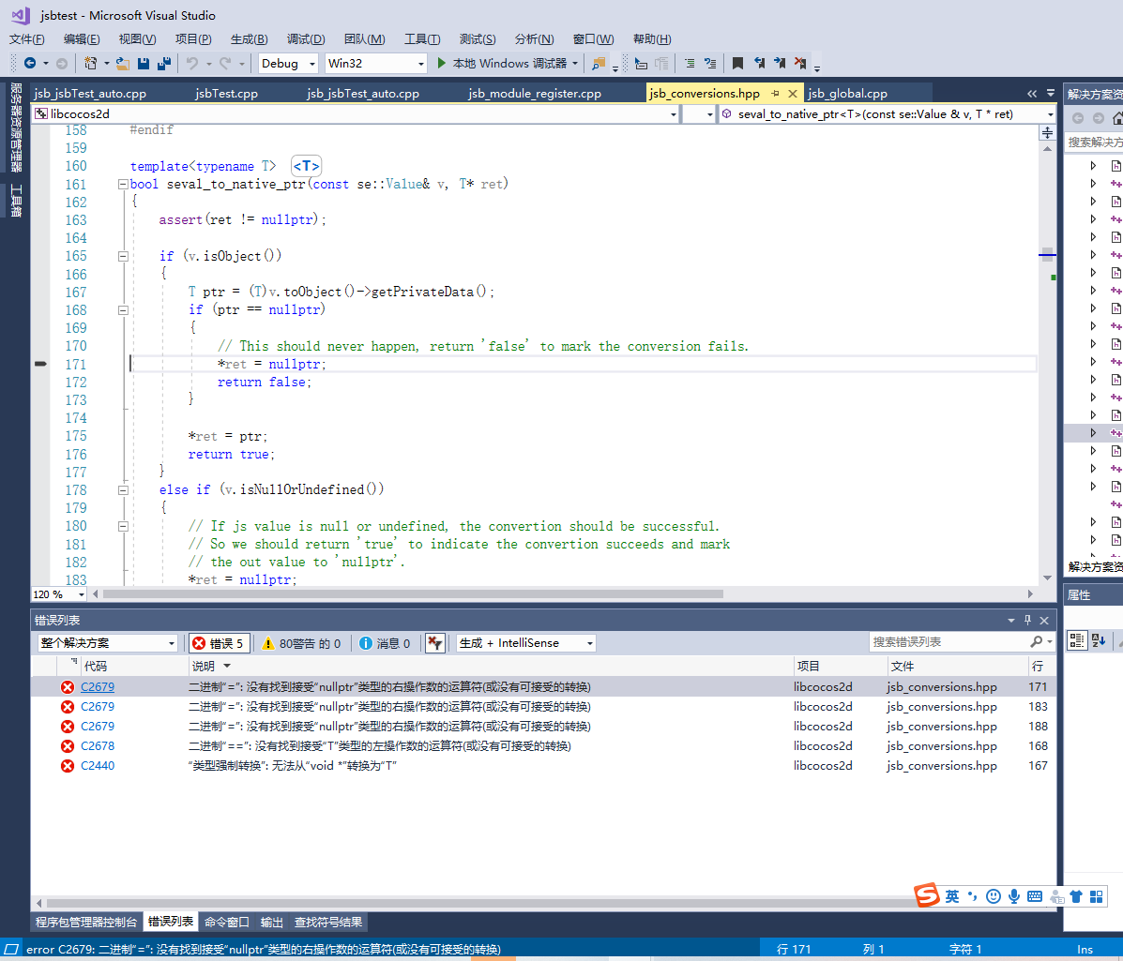Open the Build menu 生成(B)
This screenshot has height=961, width=1123.
pos(250,39)
